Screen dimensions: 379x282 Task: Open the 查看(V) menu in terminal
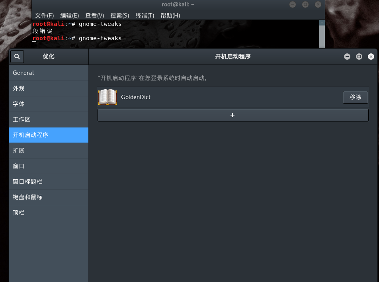tap(95, 16)
